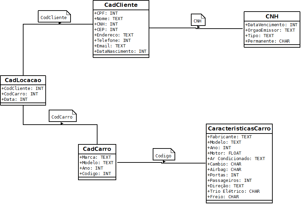Click the CNH class header box
Image resolution: width=301 pixels, height=204 pixels.
[x=272, y=17]
